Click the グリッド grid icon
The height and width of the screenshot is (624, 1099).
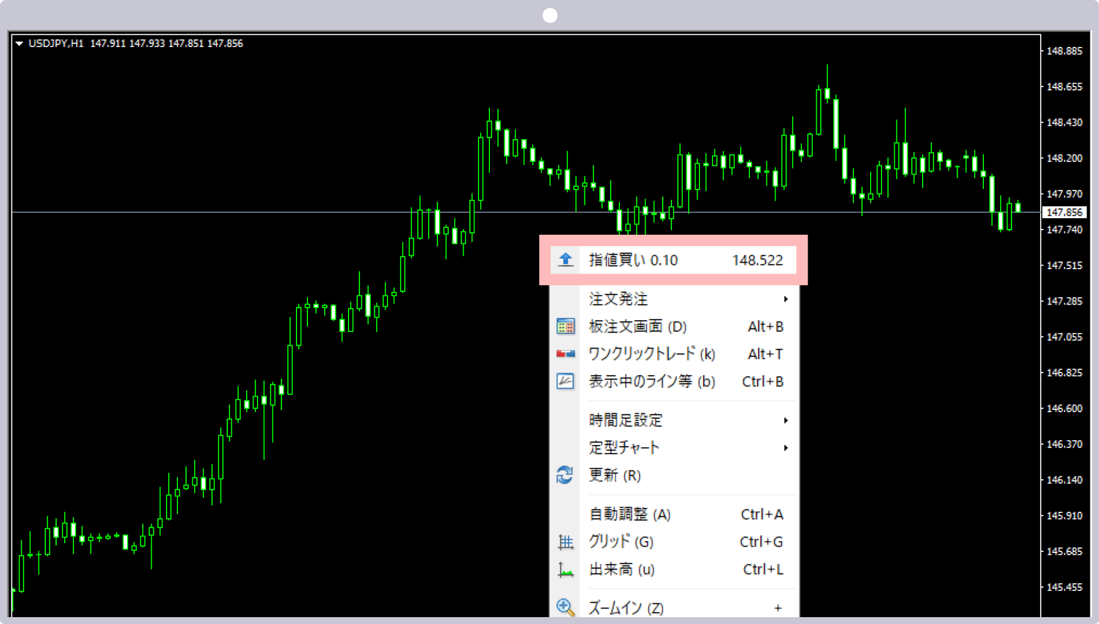pyautogui.click(x=566, y=542)
